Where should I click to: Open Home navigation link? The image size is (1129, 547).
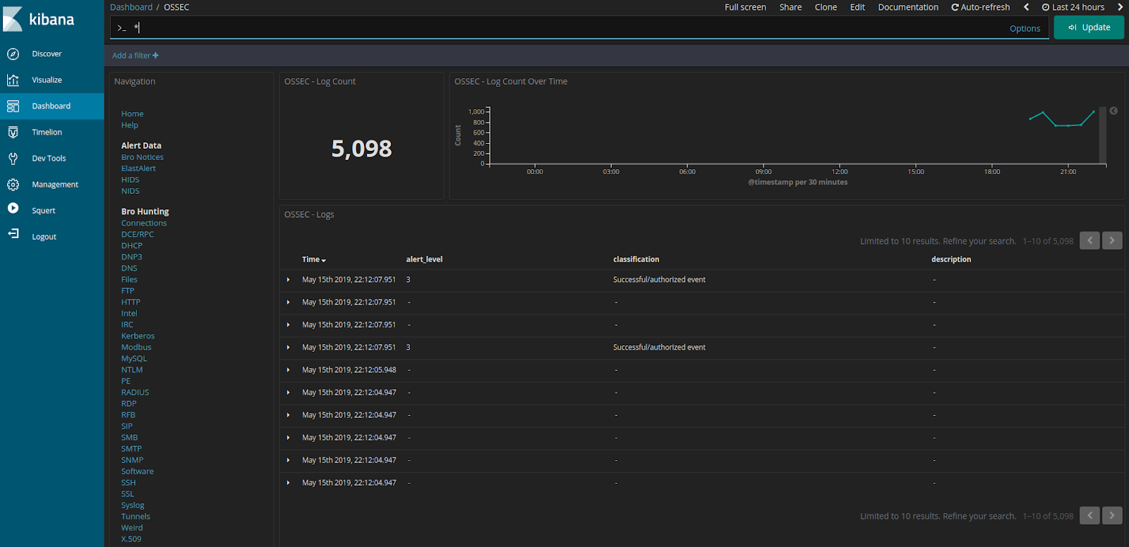point(132,113)
